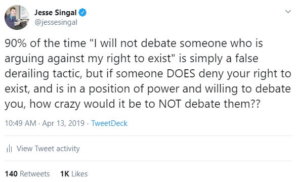296x182 pixels.
Task: Click View Tweet activity
Action: (x=48, y=149)
